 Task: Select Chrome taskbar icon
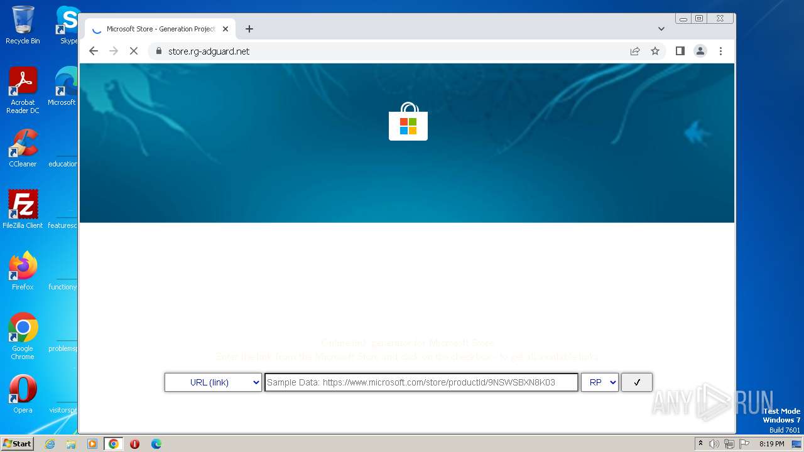[x=114, y=444]
